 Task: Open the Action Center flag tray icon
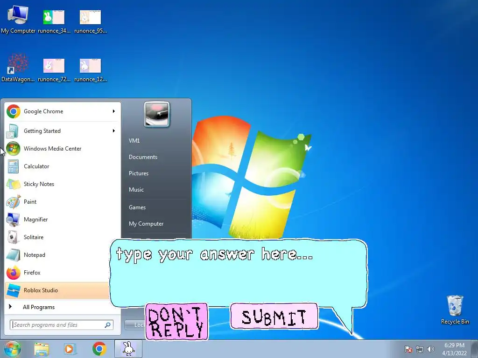pos(408,349)
